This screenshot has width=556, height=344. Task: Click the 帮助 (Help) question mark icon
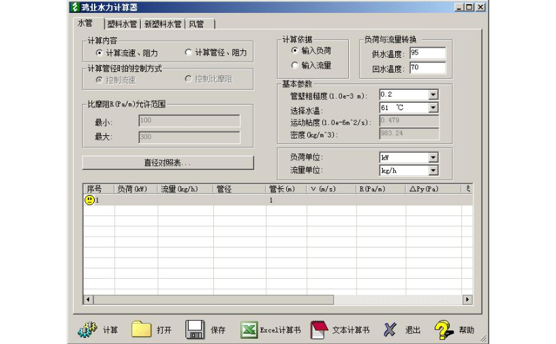tap(444, 330)
